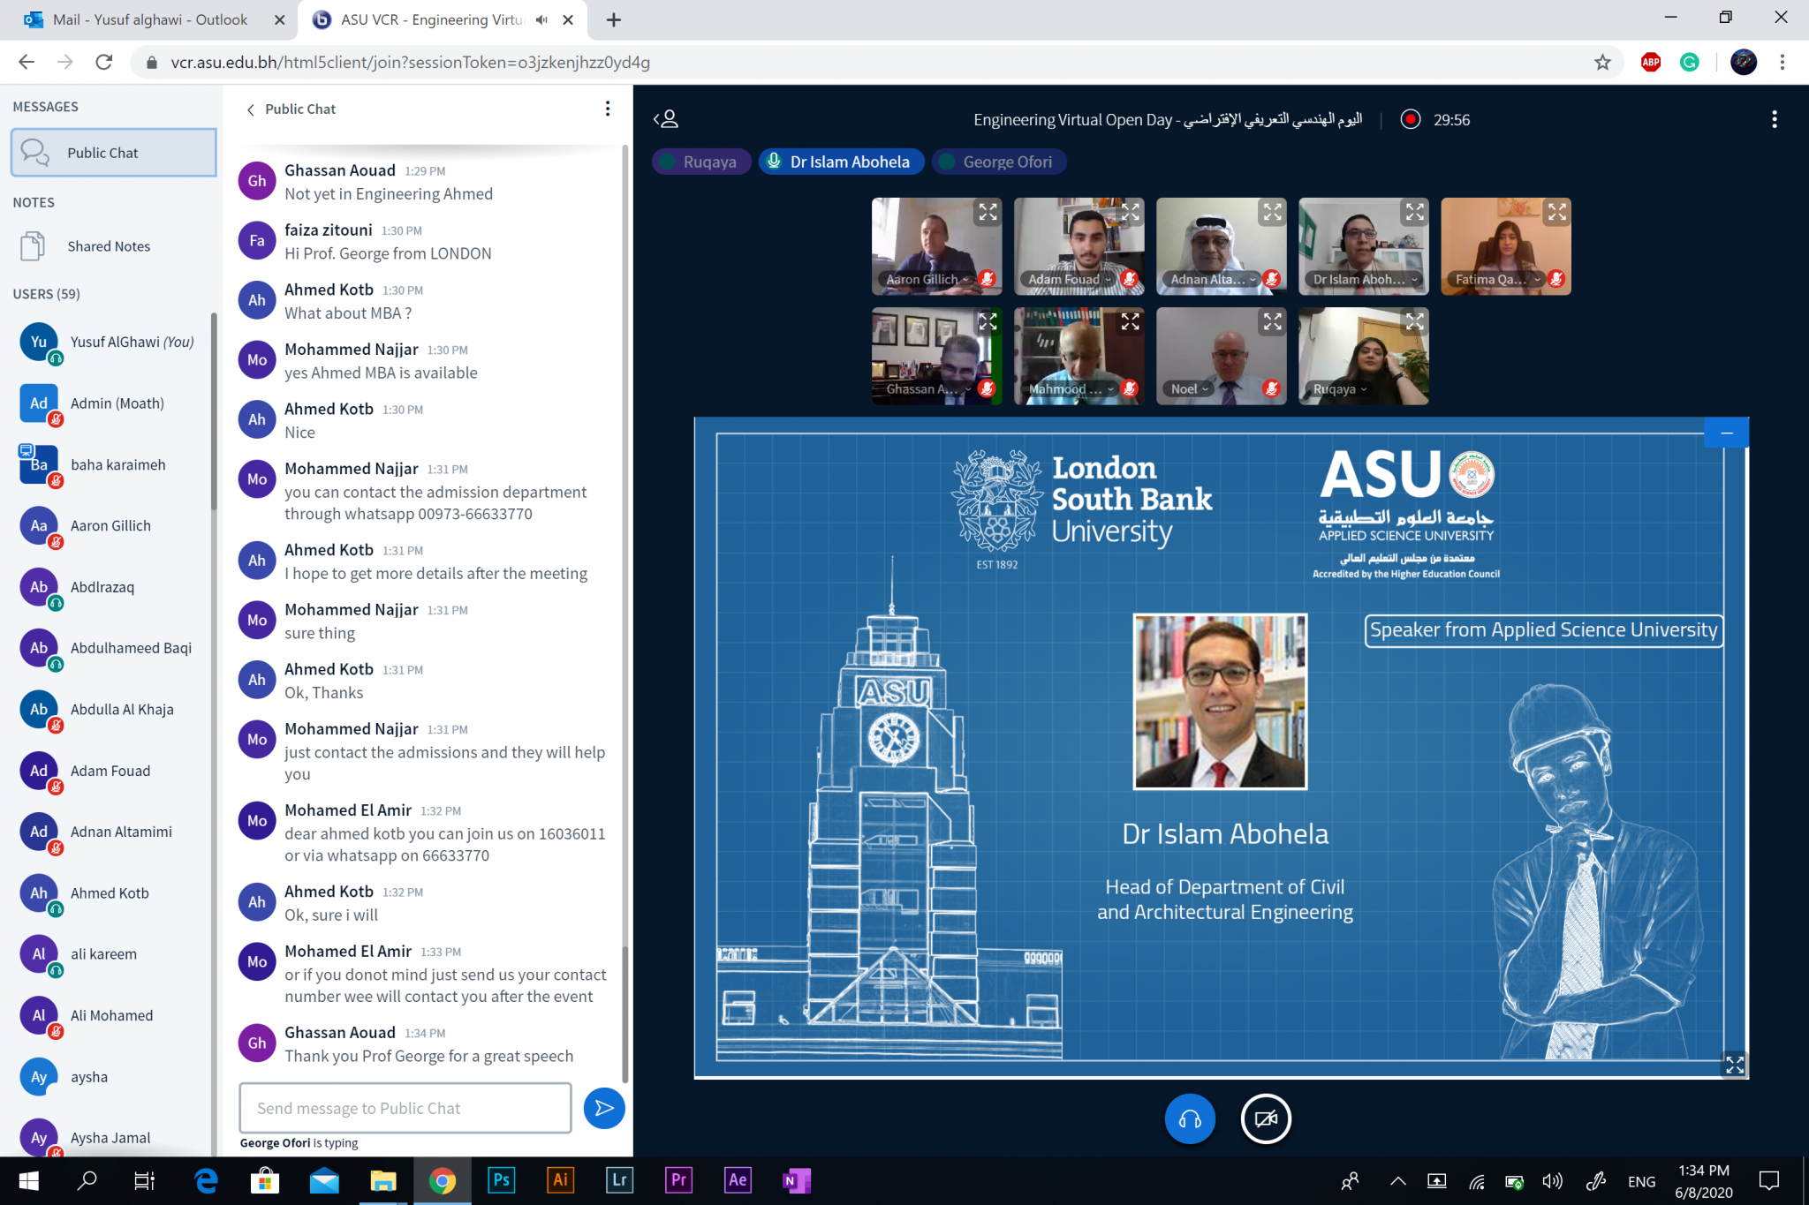
Task: Toggle the user list panel icon
Action: (x=666, y=119)
